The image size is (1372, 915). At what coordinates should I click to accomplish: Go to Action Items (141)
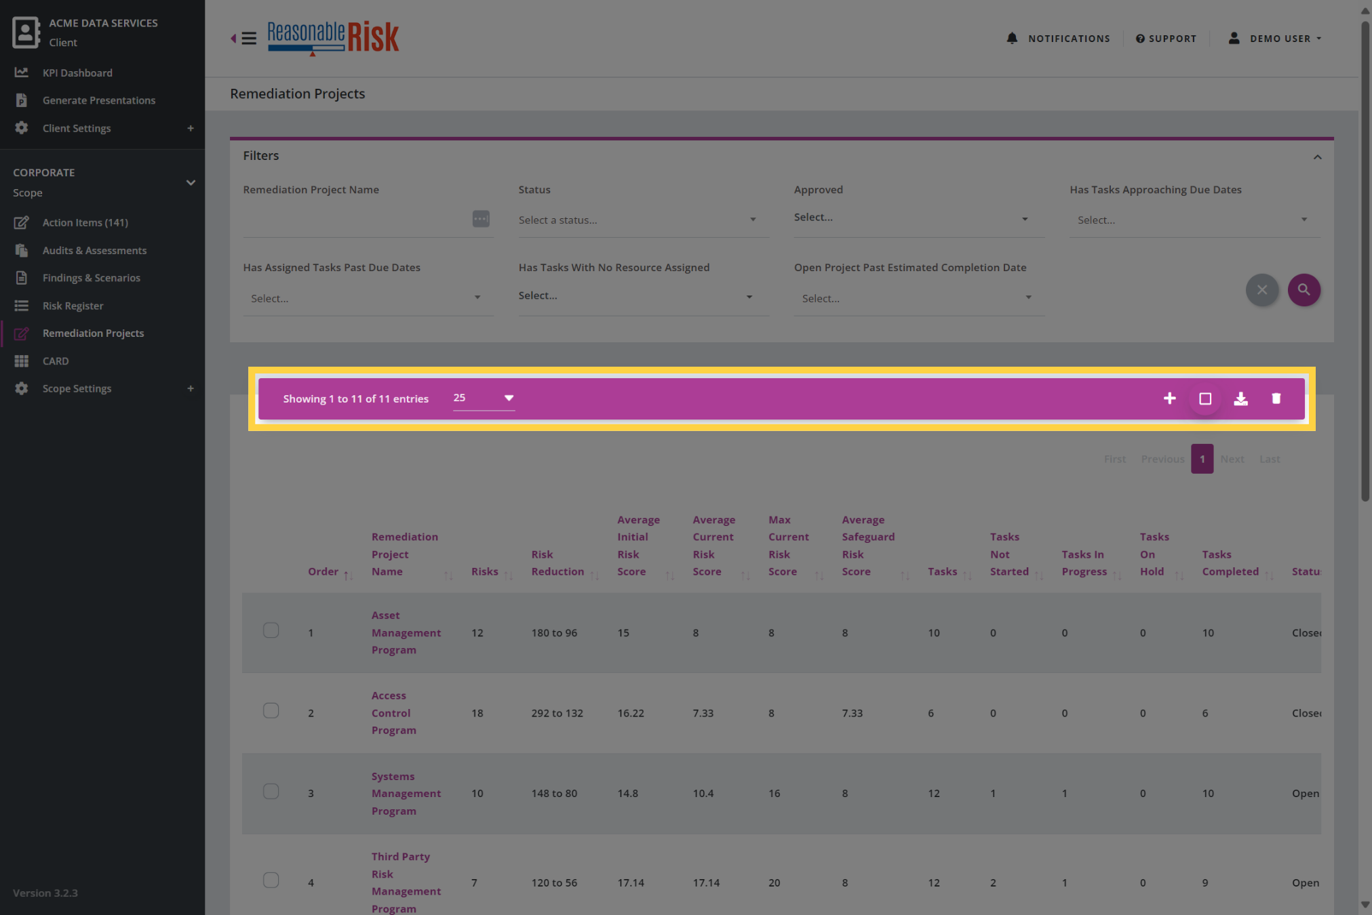(x=85, y=222)
